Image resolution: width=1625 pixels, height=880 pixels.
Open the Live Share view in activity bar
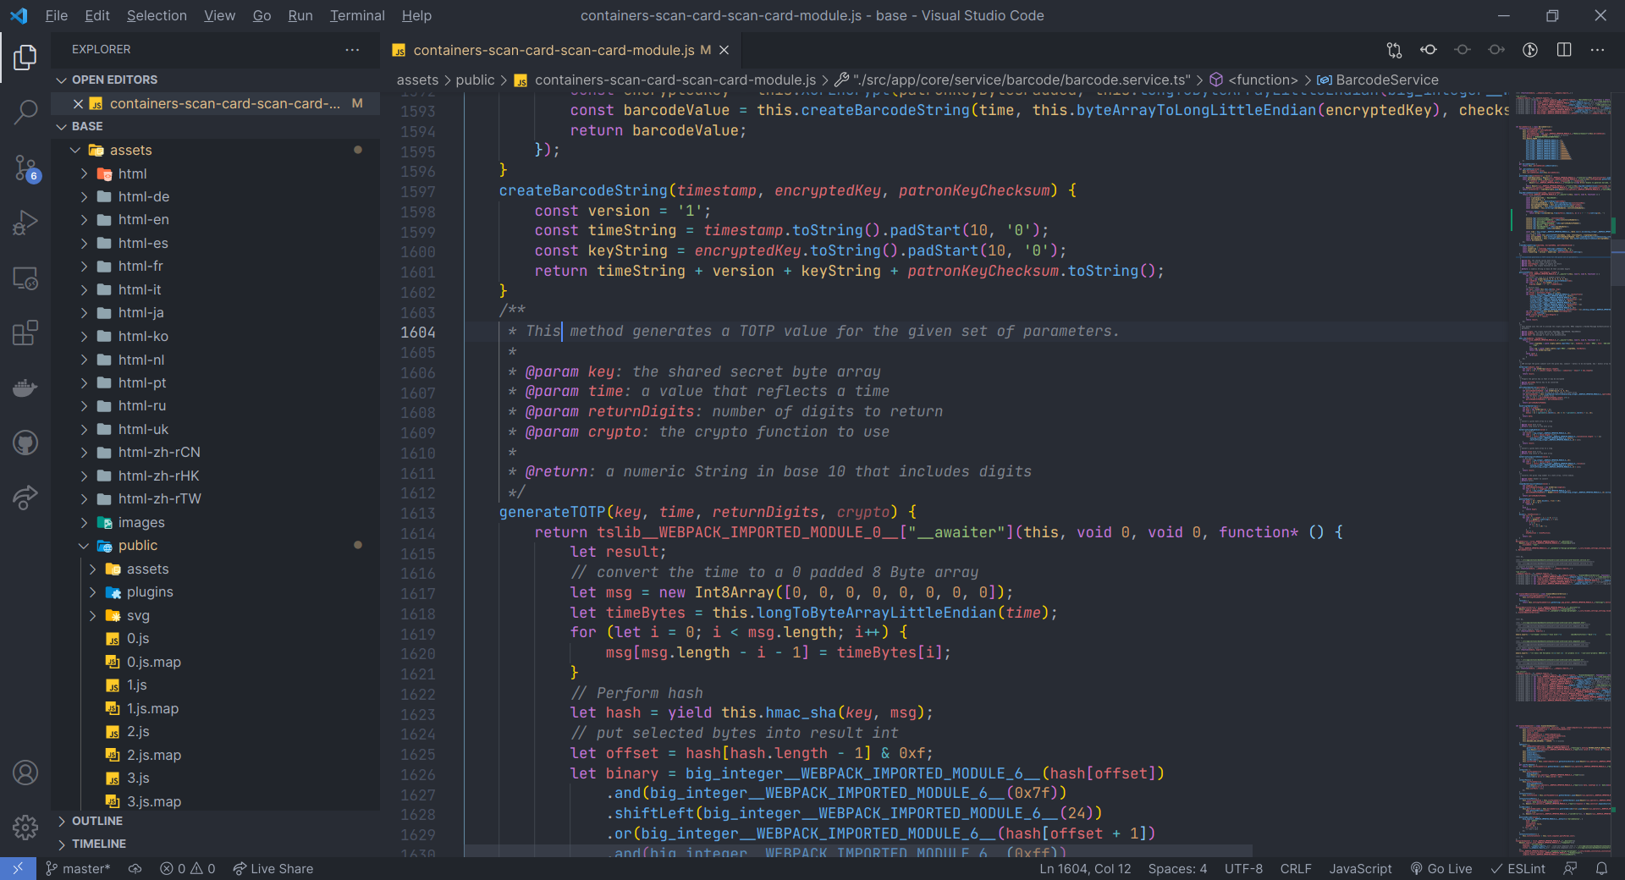(x=25, y=498)
